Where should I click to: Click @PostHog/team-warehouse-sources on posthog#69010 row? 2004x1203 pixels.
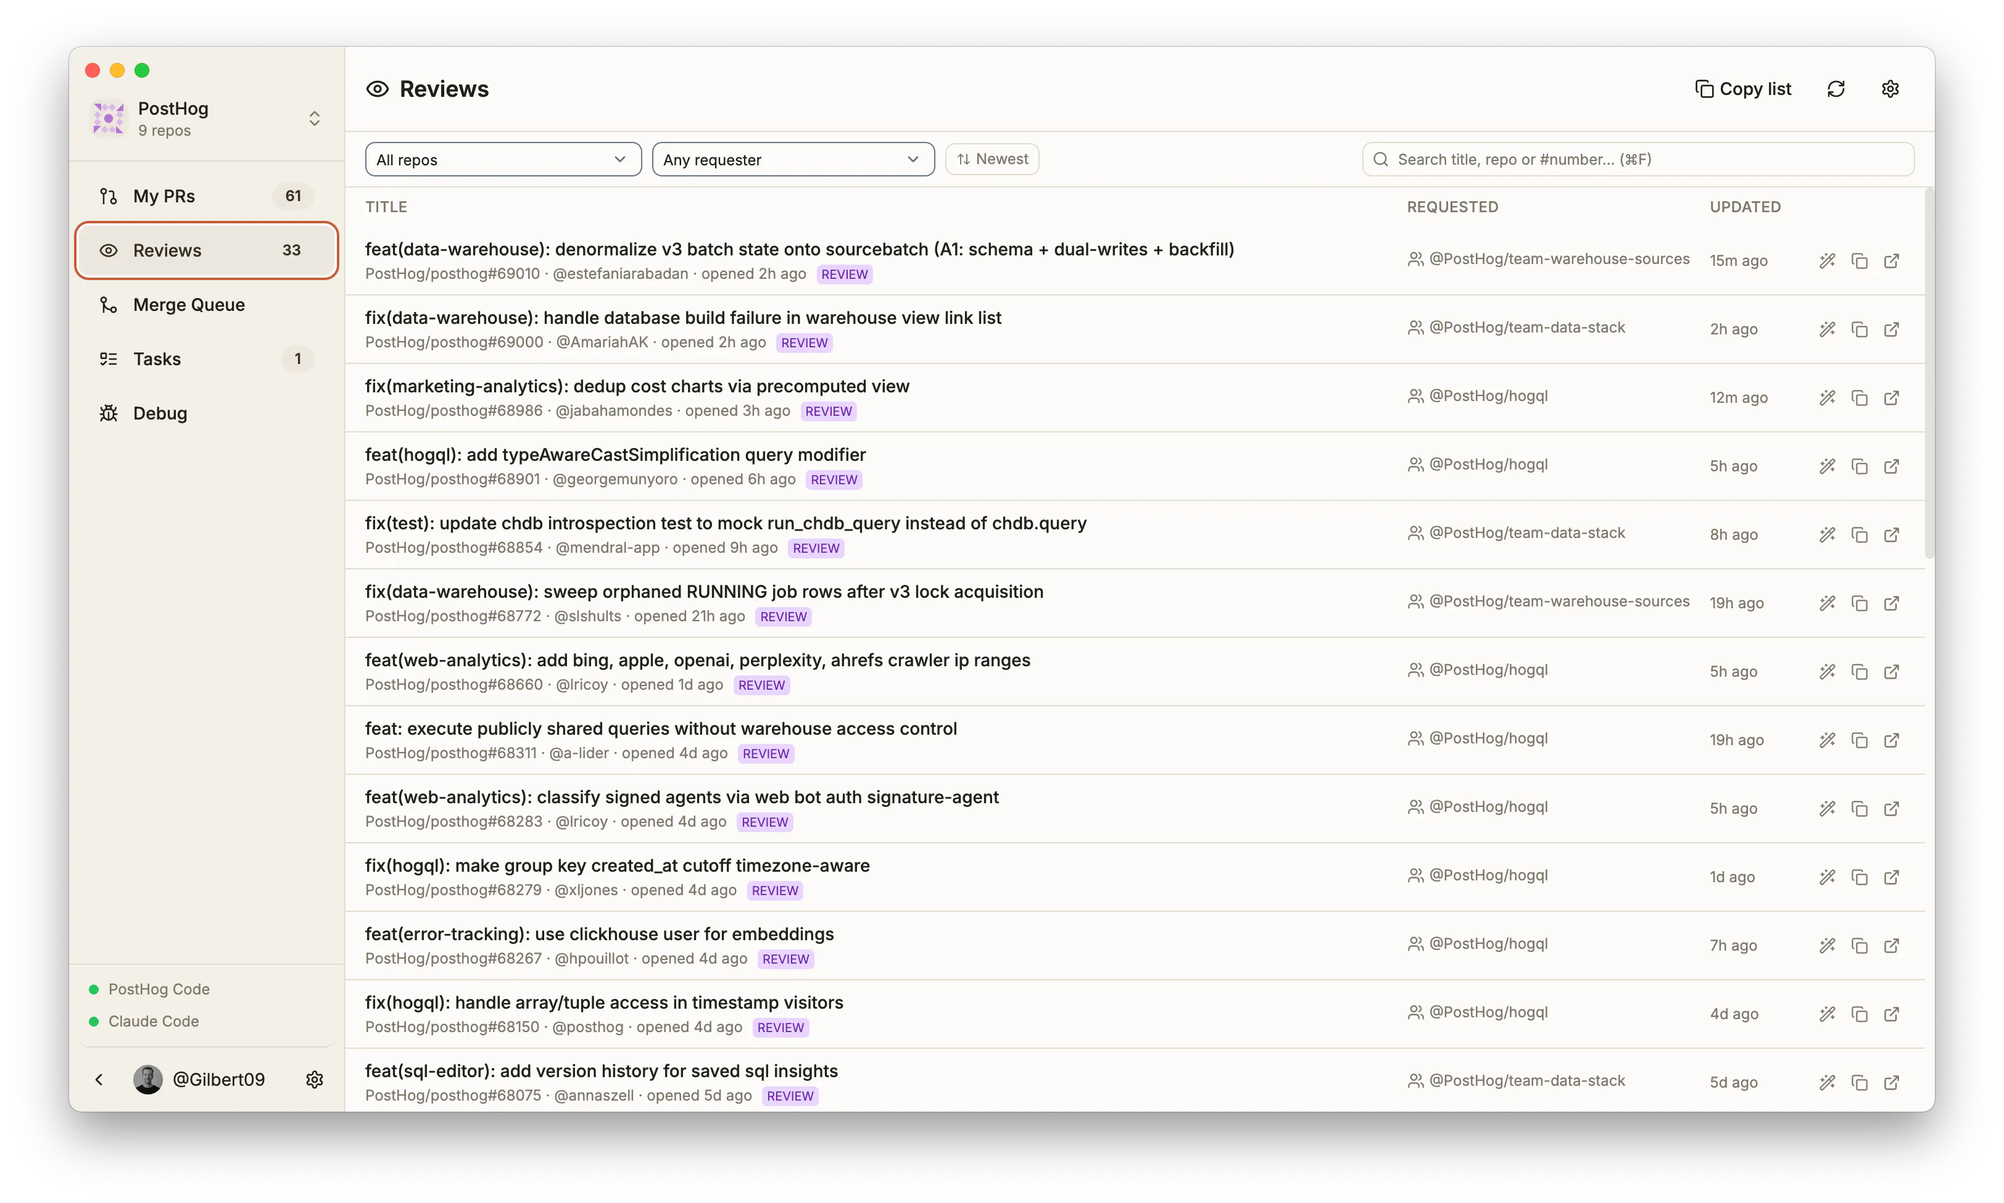click(1559, 259)
